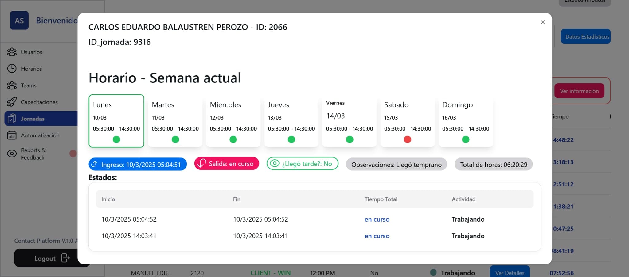Click the Automatización calendar icon
Image resolution: width=629 pixels, height=277 pixels.
click(x=12, y=135)
